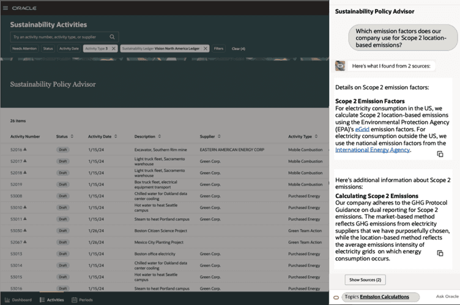Sort by the Status column
The image size is (460, 305).
coord(72,136)
